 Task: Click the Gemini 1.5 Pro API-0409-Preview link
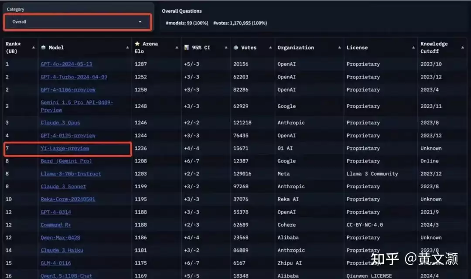pyautogui.click(x=77, y=106)
